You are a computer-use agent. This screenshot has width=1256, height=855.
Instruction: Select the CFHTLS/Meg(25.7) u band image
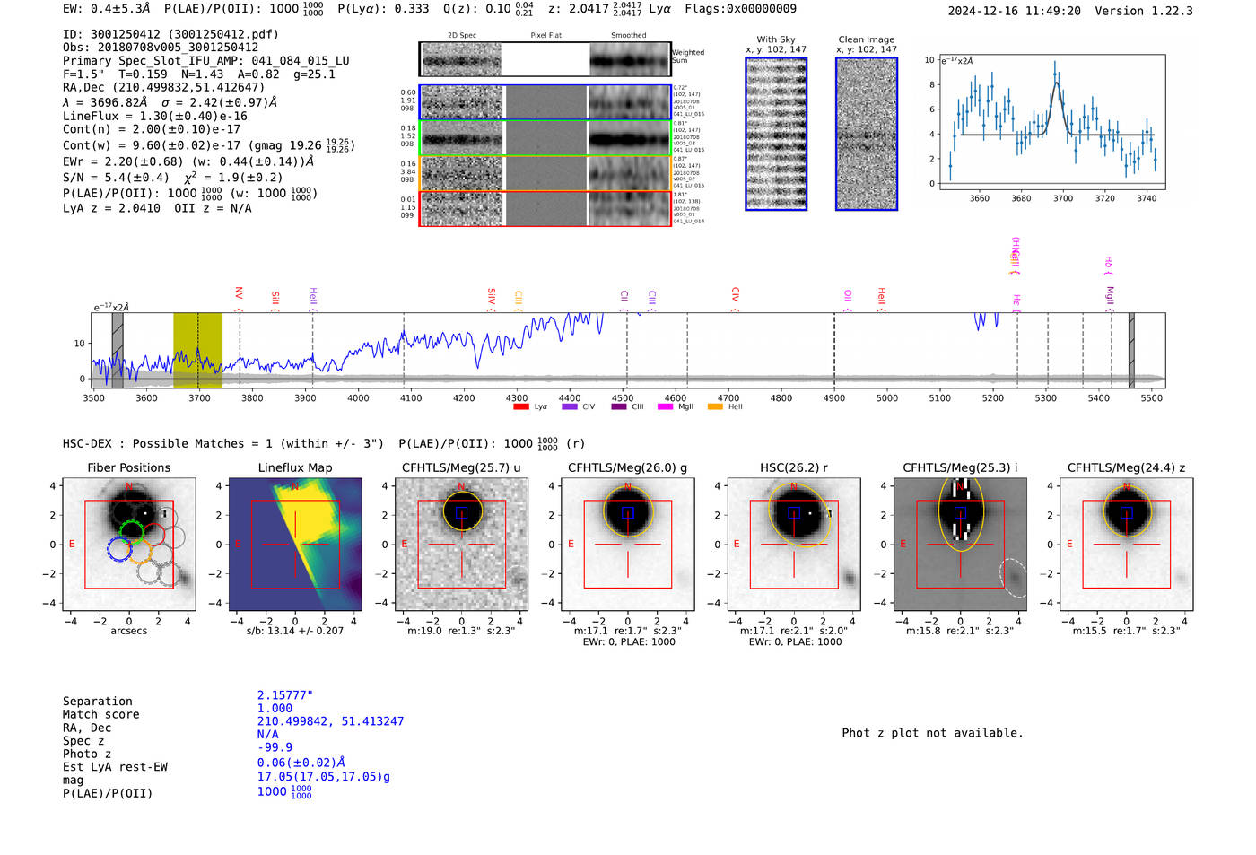coord(462,545)
